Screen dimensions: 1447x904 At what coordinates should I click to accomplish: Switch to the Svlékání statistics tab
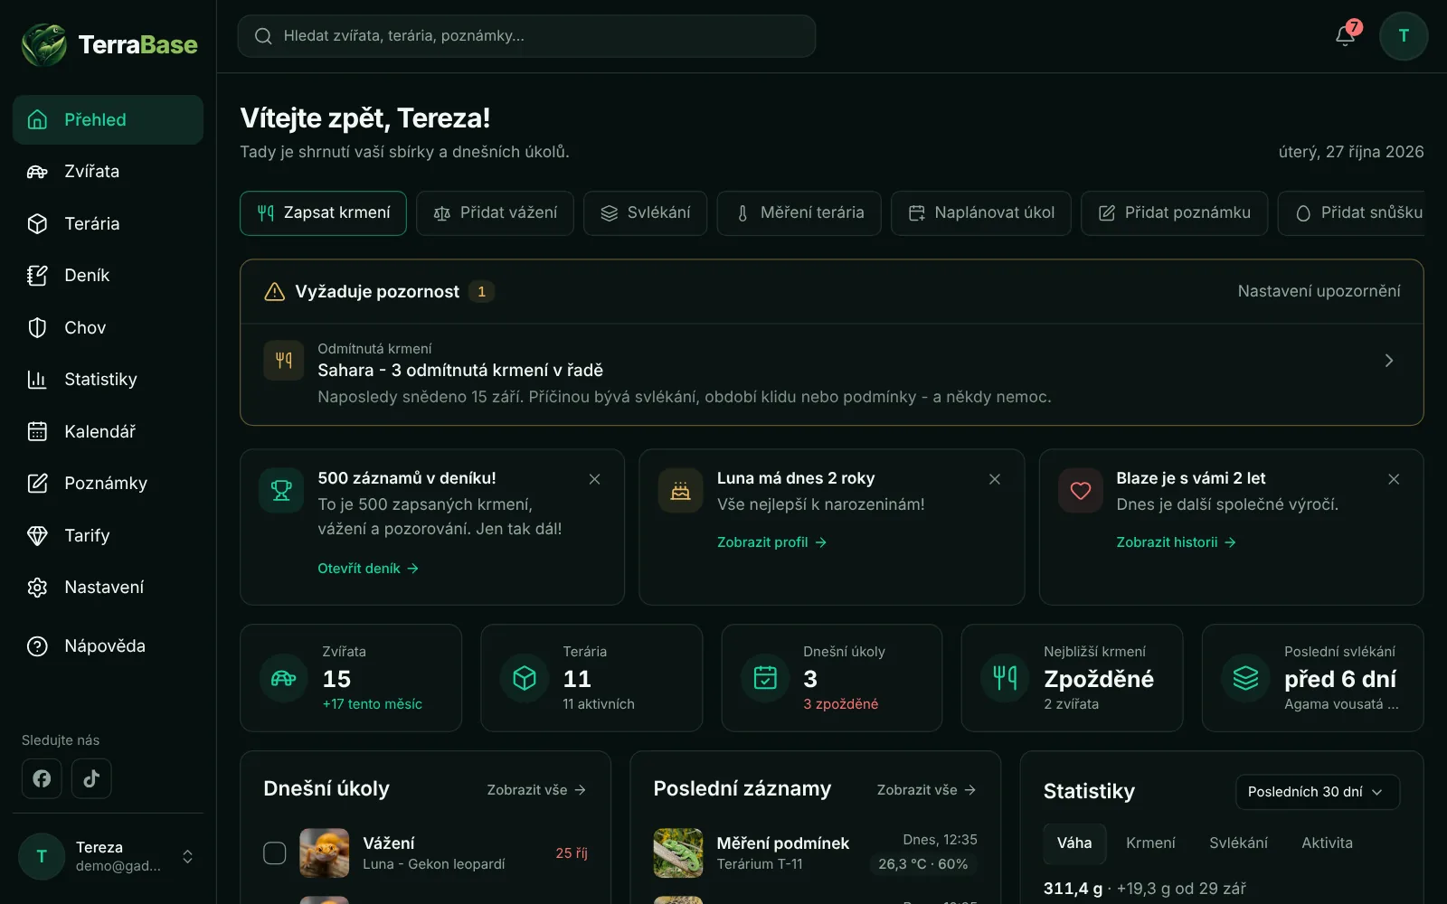[1238, 843]
